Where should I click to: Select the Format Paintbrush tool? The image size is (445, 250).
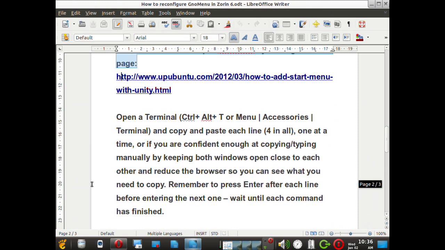[228, 24]
